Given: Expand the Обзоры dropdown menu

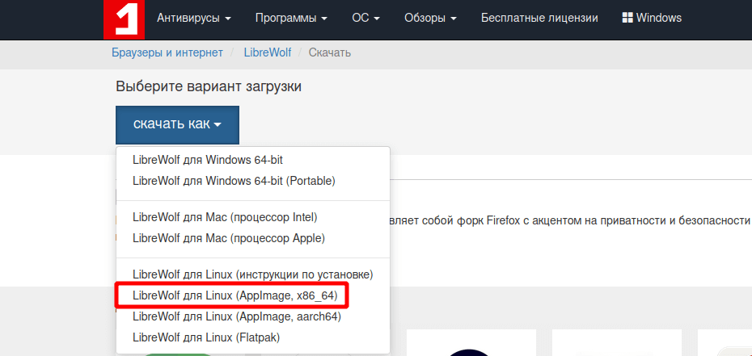Looking at the screenshot, I should click(x=430, y=18).
